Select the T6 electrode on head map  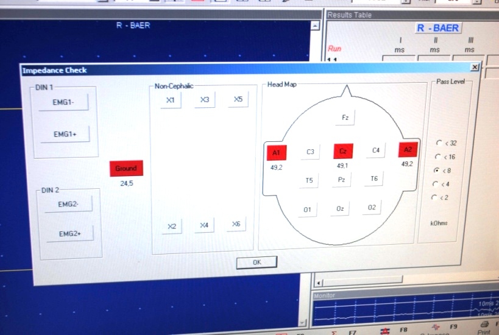pos(374,179)
